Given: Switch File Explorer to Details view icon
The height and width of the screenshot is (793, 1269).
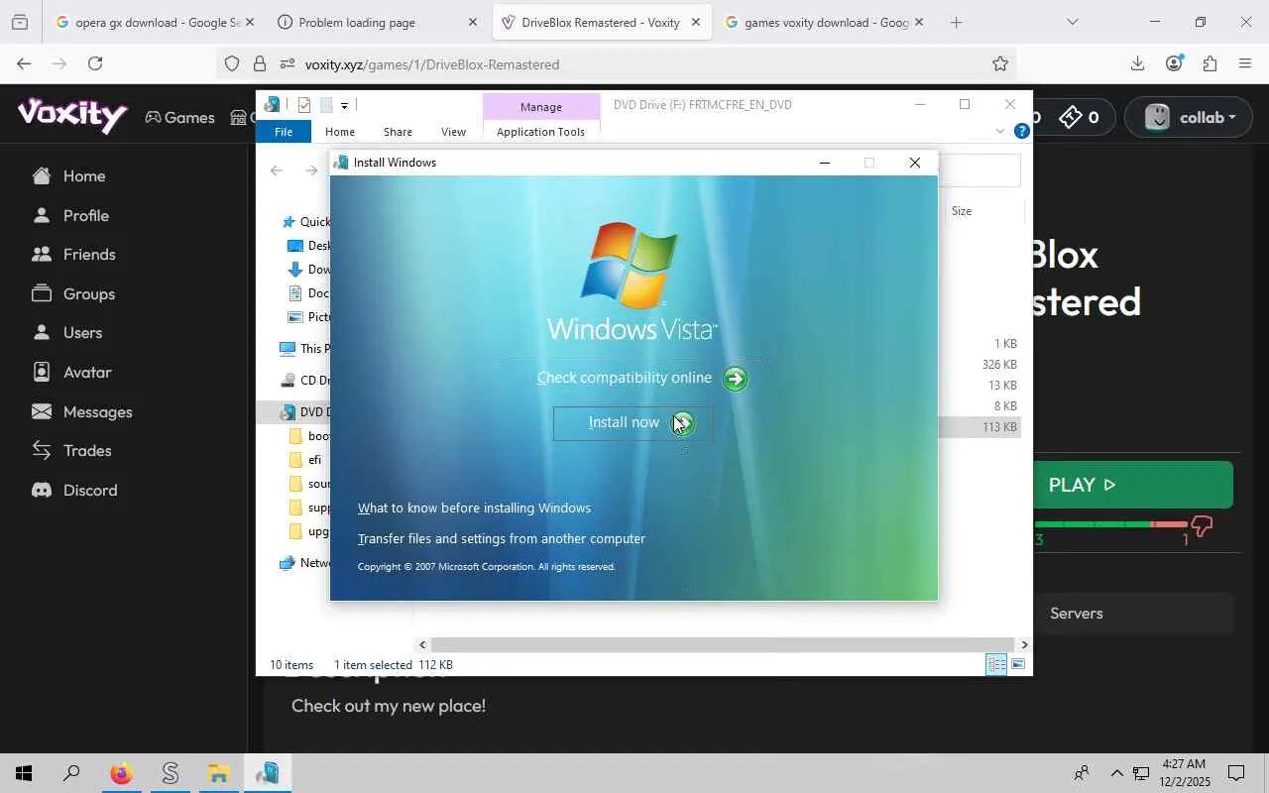Looking at the screenshot, I should click(996, 665).
